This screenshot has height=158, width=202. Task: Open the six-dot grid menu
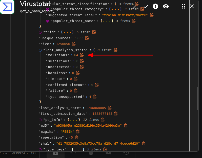pyautogui.click(x=184, y=6)
